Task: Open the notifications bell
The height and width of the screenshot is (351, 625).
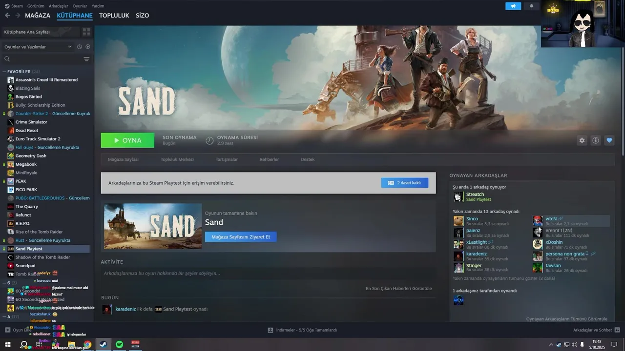Action: (x=532, y=6)
